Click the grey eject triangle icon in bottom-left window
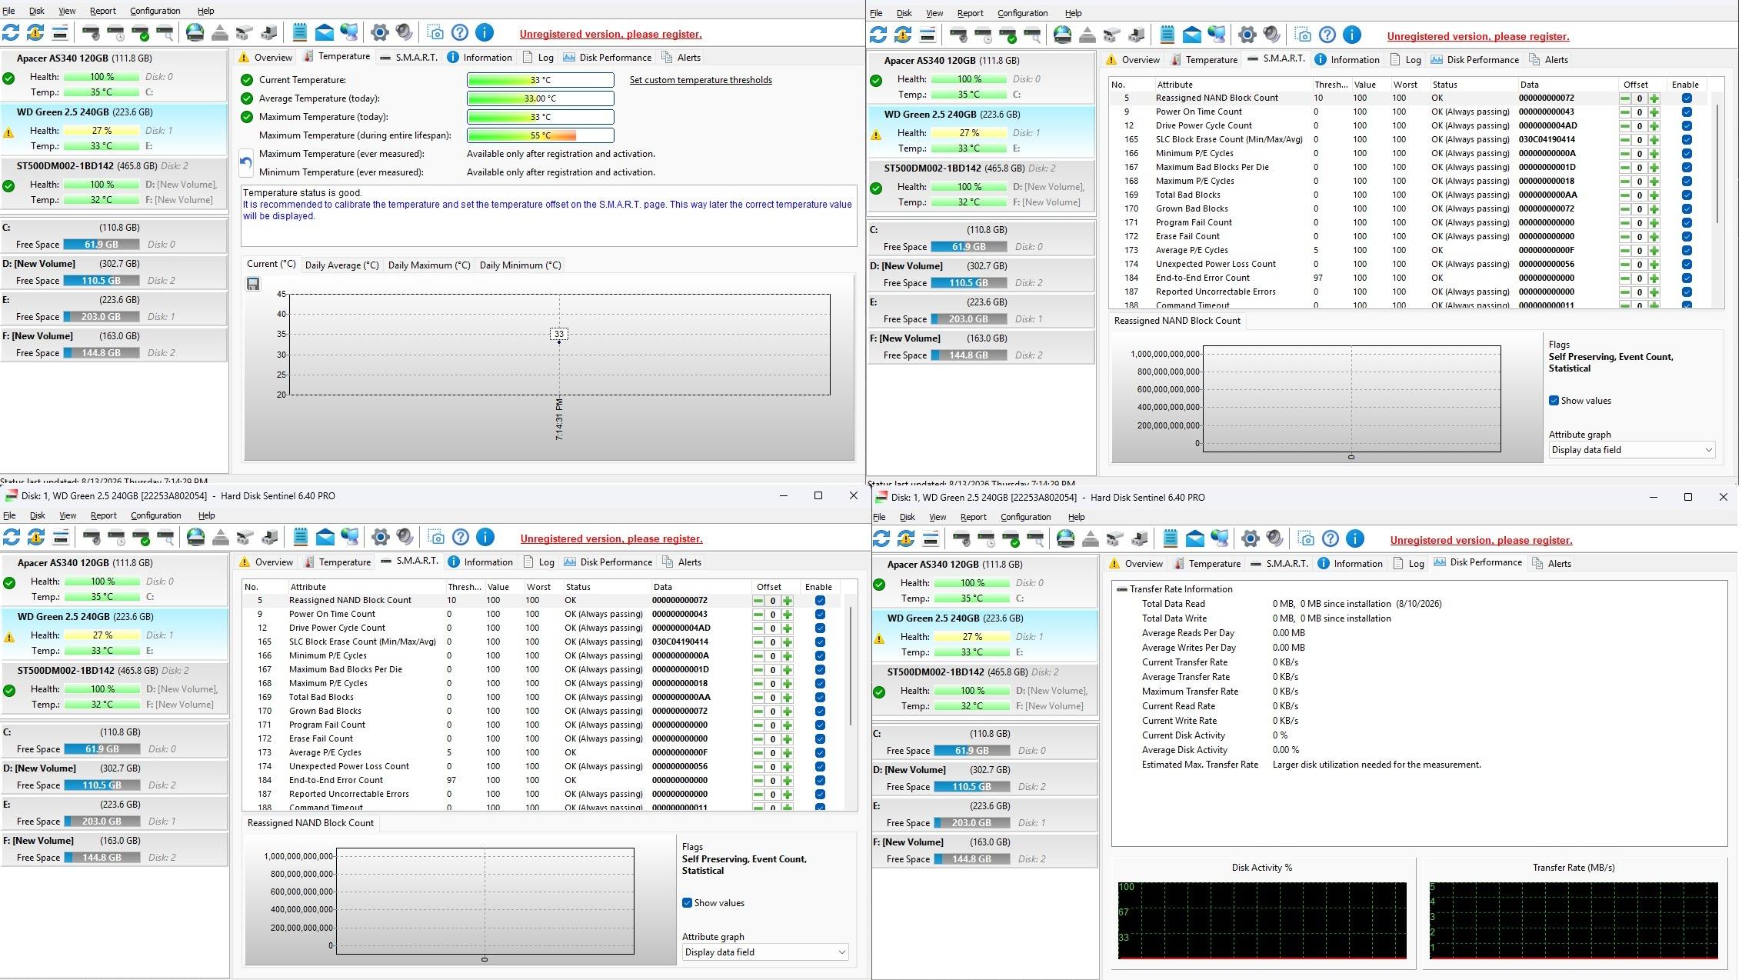 pyautogui.click(x=221, y=537)
